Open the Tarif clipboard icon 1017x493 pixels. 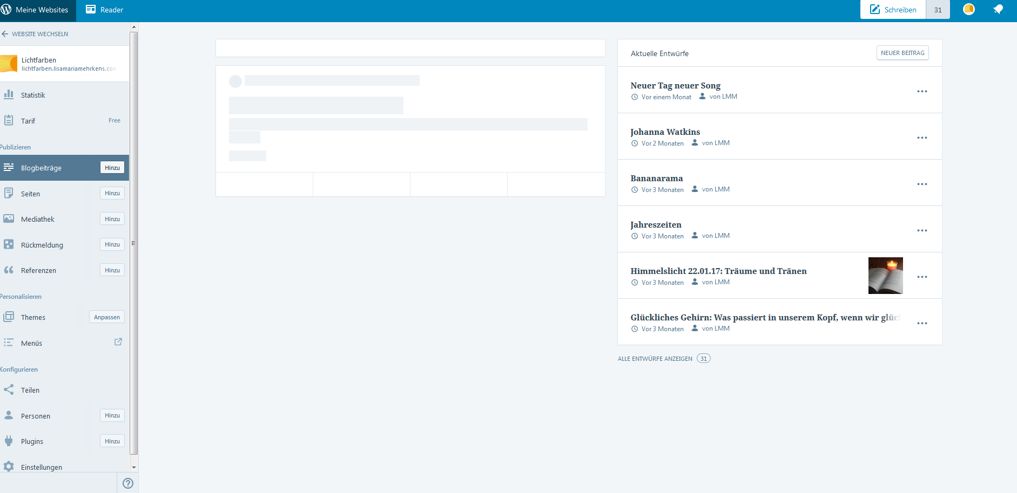tap(9, 120)
